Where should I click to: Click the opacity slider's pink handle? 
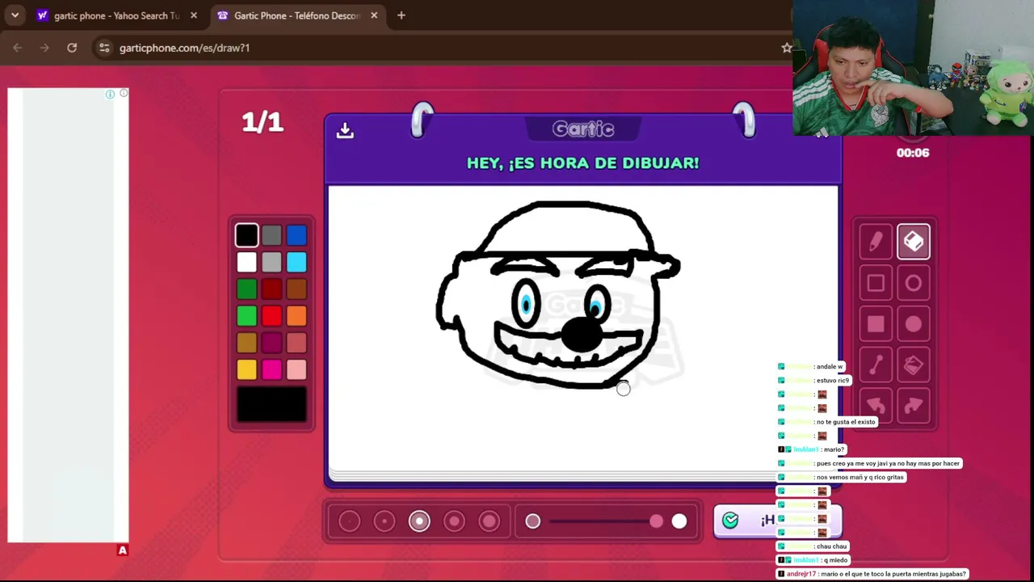(656, 521)
